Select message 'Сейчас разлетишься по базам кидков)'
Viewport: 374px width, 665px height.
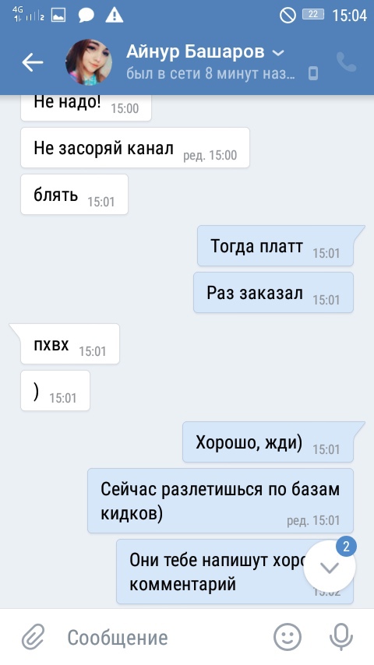(221, 501)
